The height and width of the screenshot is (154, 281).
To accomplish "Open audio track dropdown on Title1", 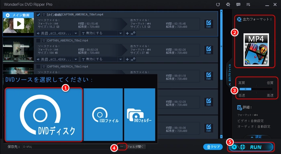I will (75, 33).
